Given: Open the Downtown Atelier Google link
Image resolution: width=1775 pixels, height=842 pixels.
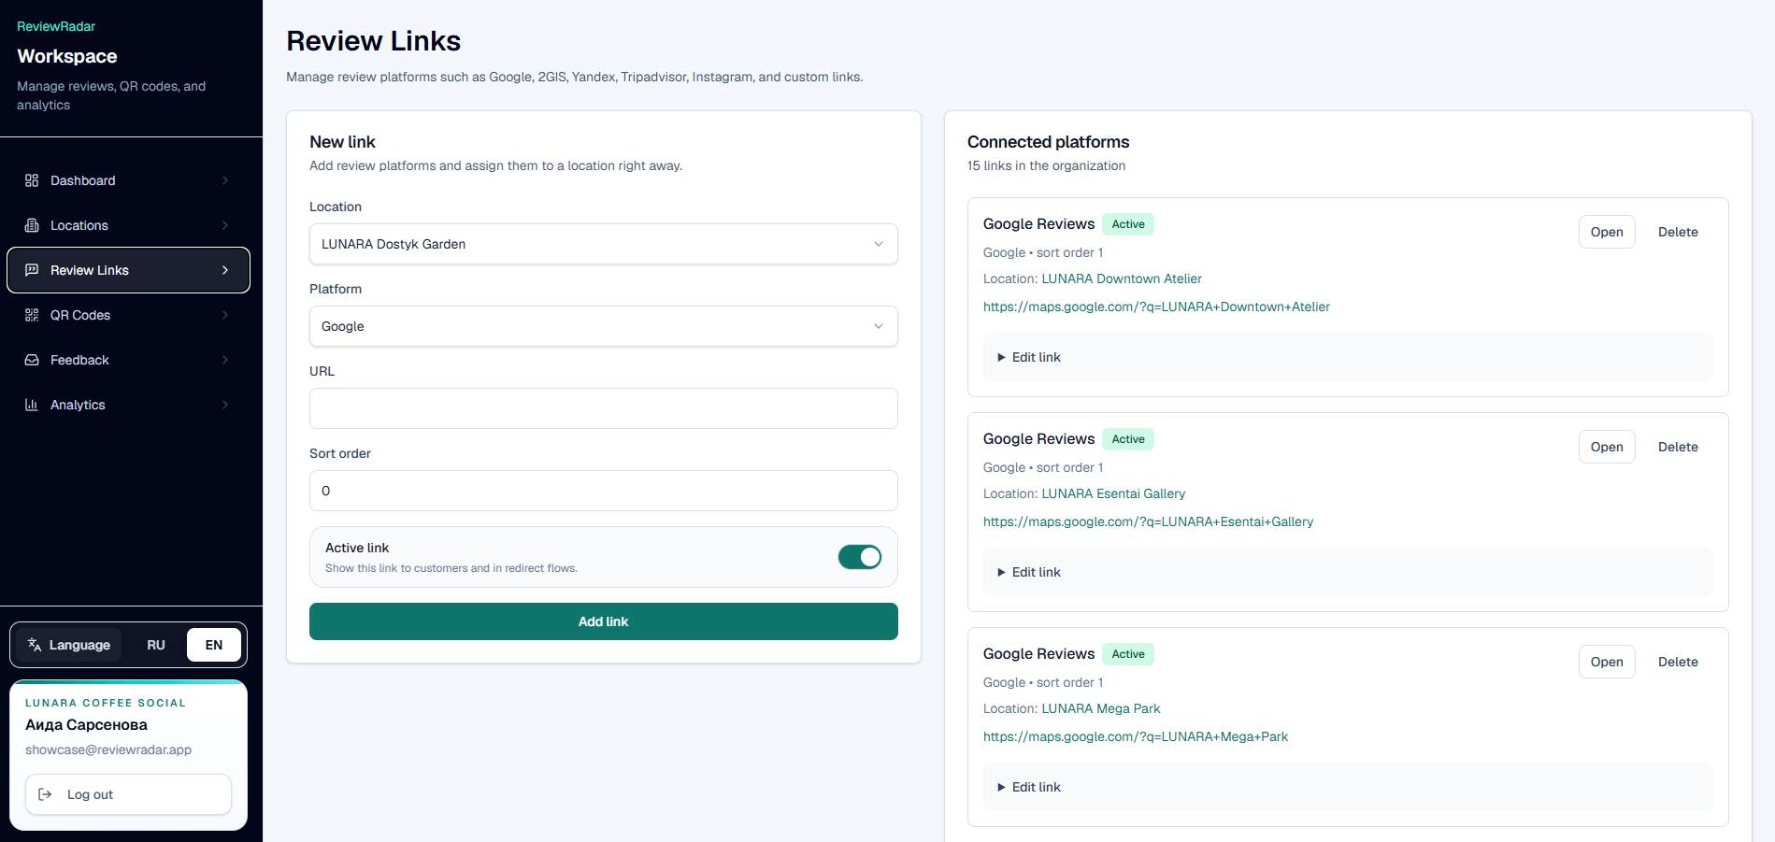Looking at the screenshot, I should (1607, 232).
